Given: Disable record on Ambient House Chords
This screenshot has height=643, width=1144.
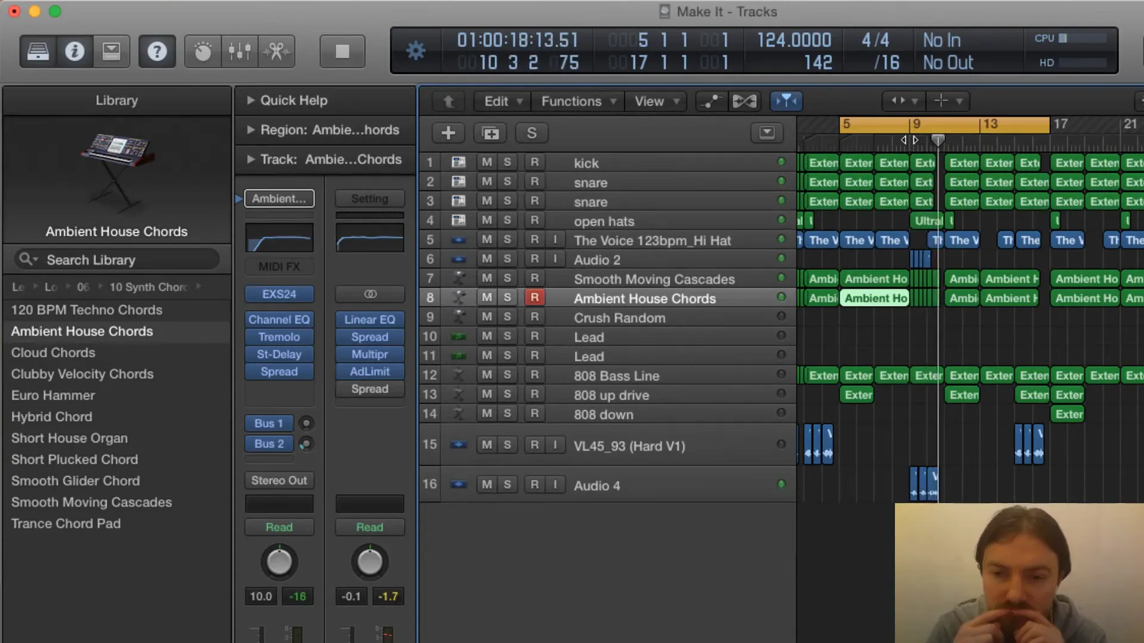Looking at the screenshot, I should point(534,298).
